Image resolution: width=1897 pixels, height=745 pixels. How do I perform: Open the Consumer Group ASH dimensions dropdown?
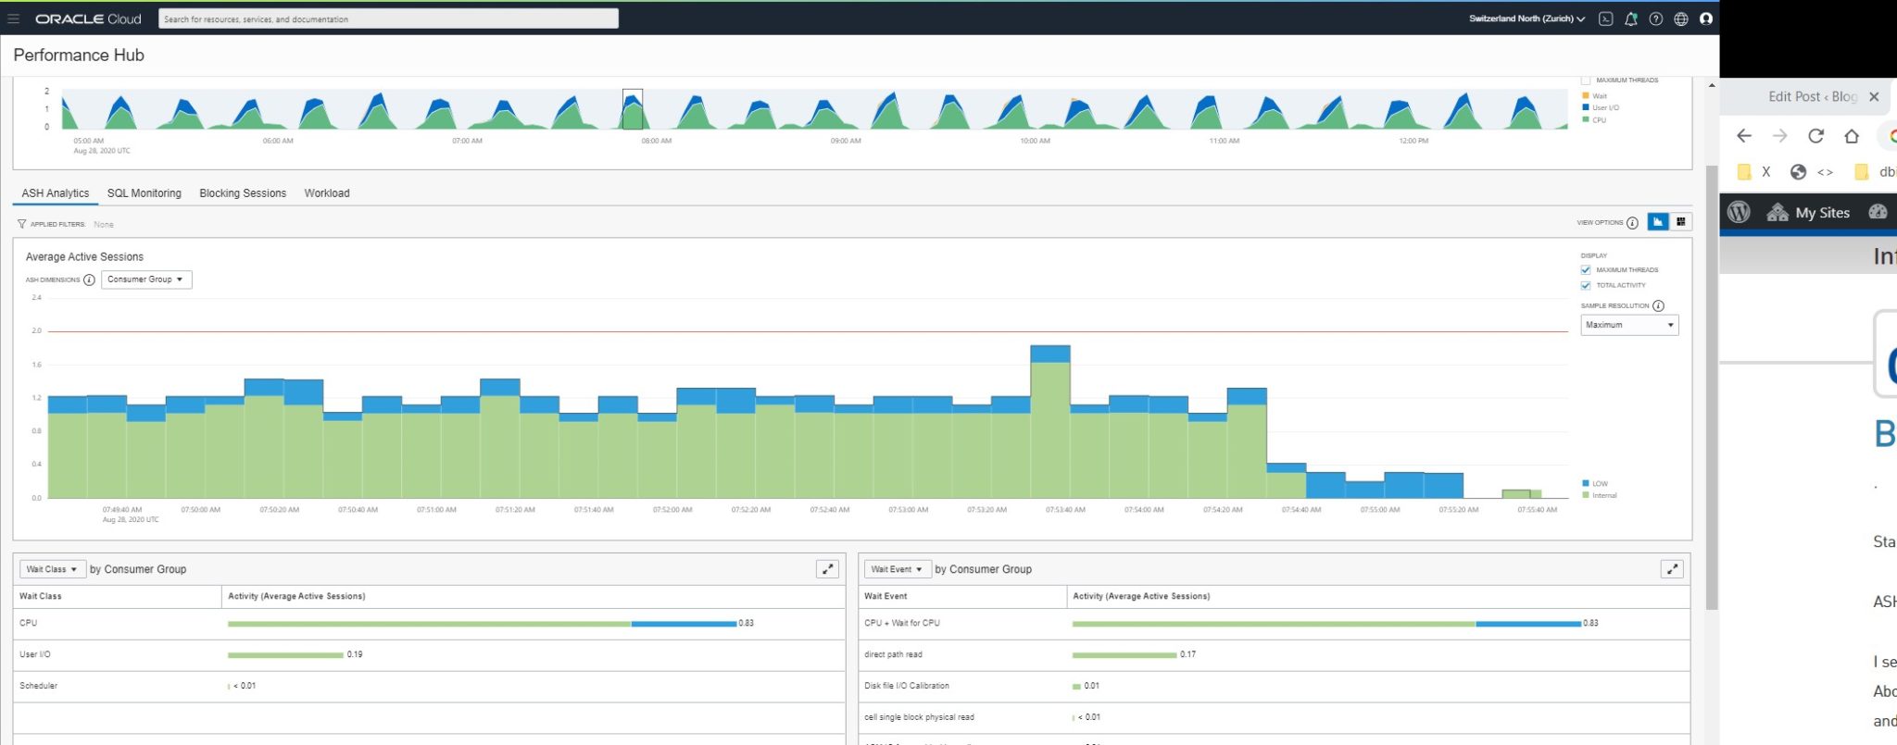[145, 279]
